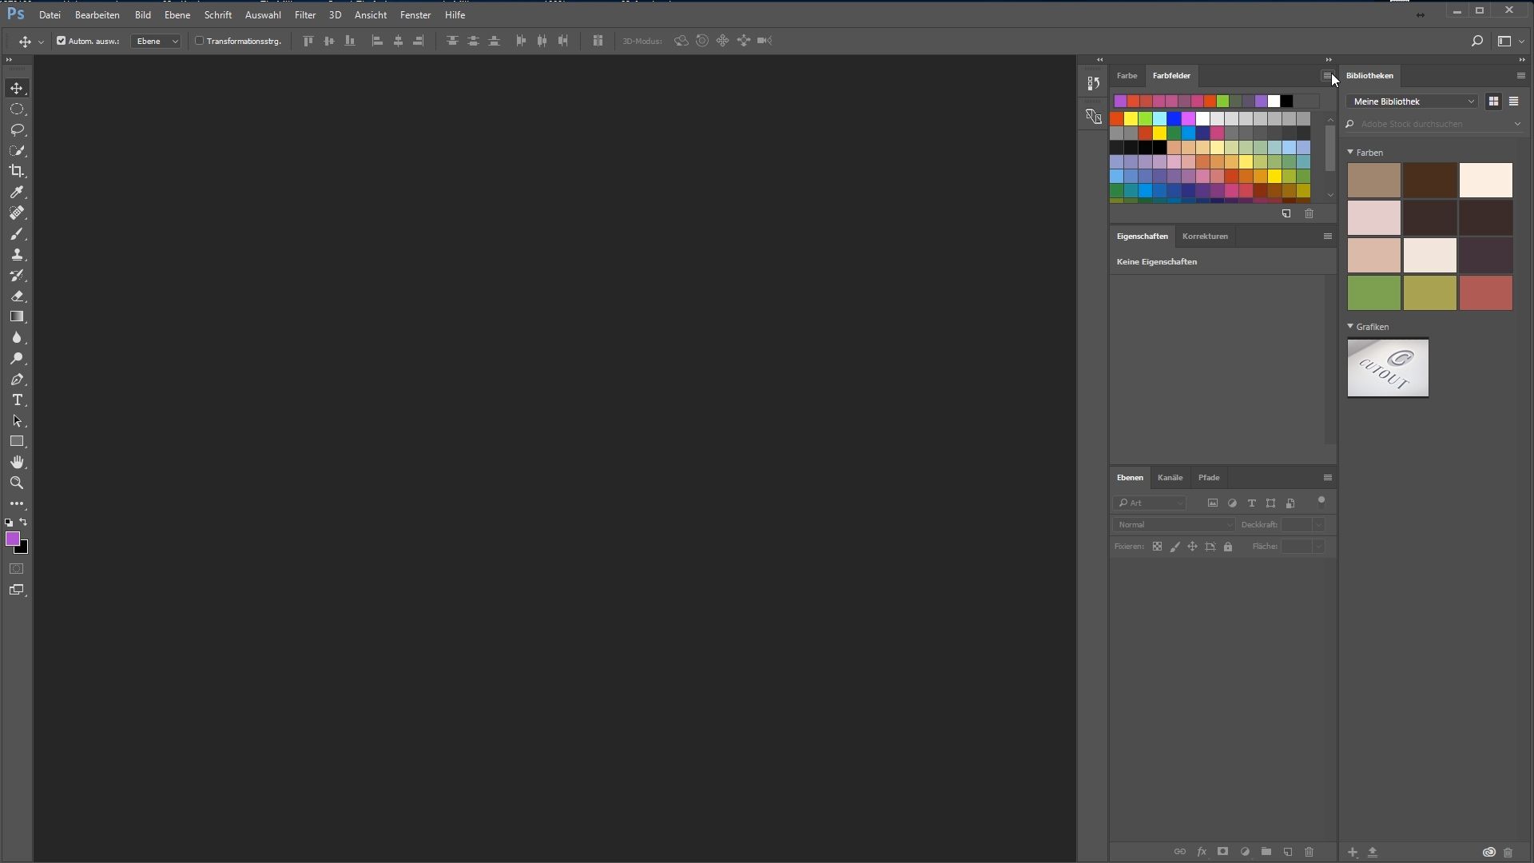Delete layer with Ebenen trash icon

pyautogui.click(x=1309, y=852)
